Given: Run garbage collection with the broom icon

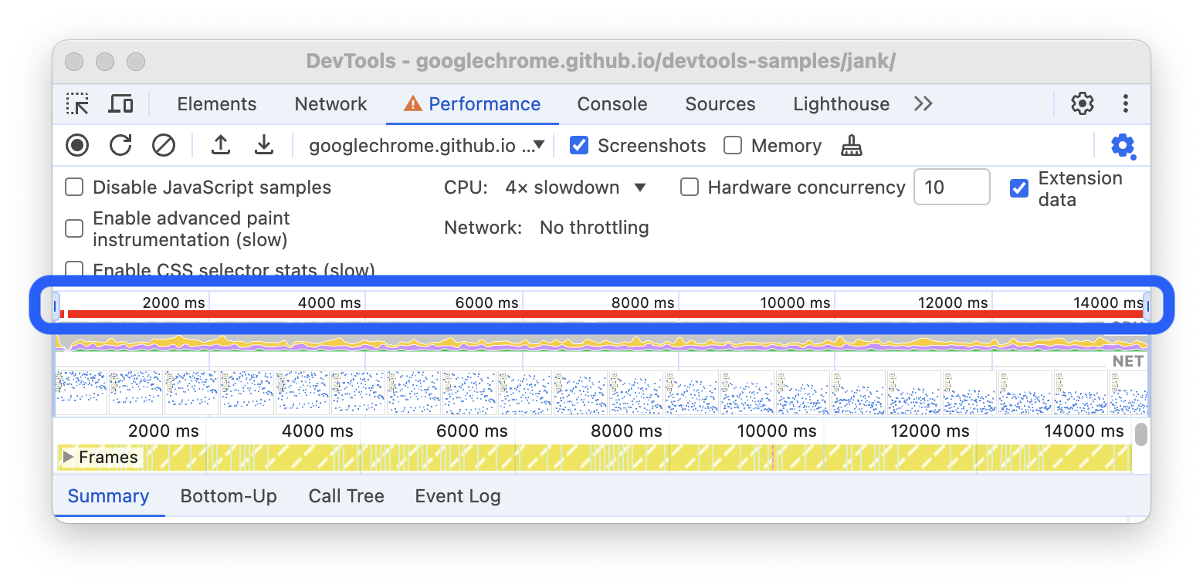Looking at the screenshot, I should [x=850, y=145].
